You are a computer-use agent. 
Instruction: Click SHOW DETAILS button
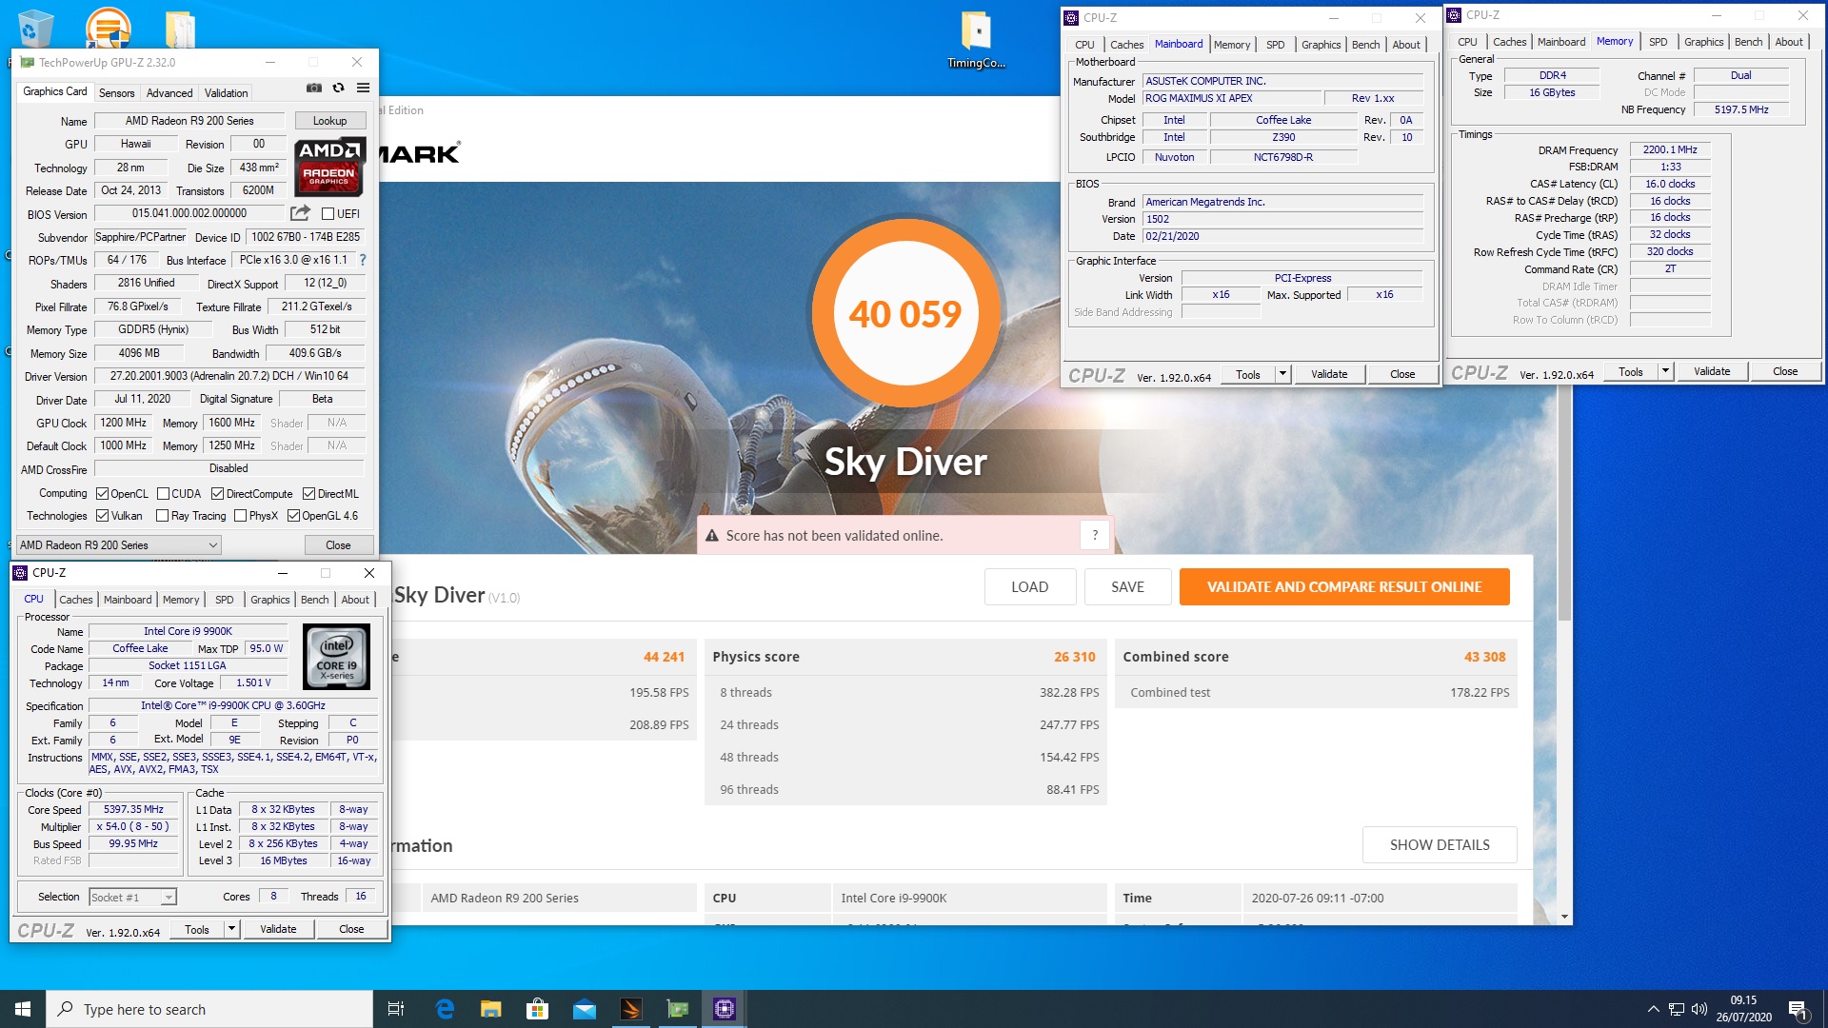click(1440, 845)
